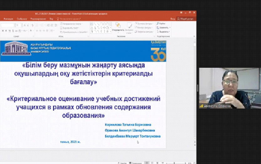Switch to the Вид tab
The height and width of the screenshot is (164, 261).
click(x=51, y=19)
